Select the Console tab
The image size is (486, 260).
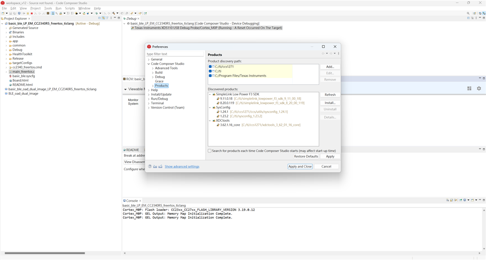[x=132, y=201]
